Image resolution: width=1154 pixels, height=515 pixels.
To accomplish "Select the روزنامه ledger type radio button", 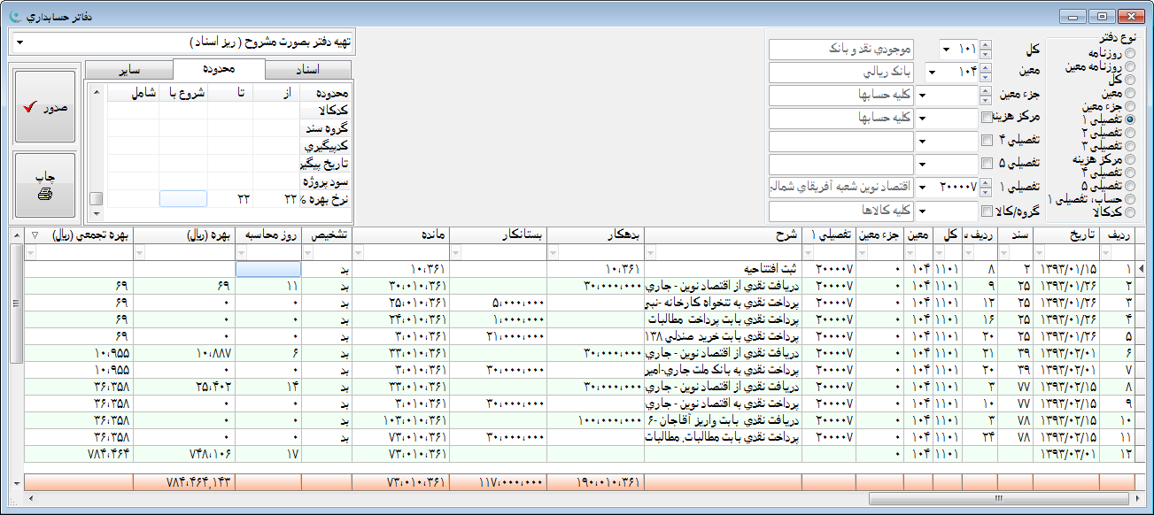I will [x=1129, y=55].
